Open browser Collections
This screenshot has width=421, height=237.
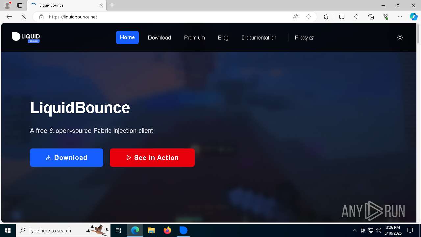371,17
